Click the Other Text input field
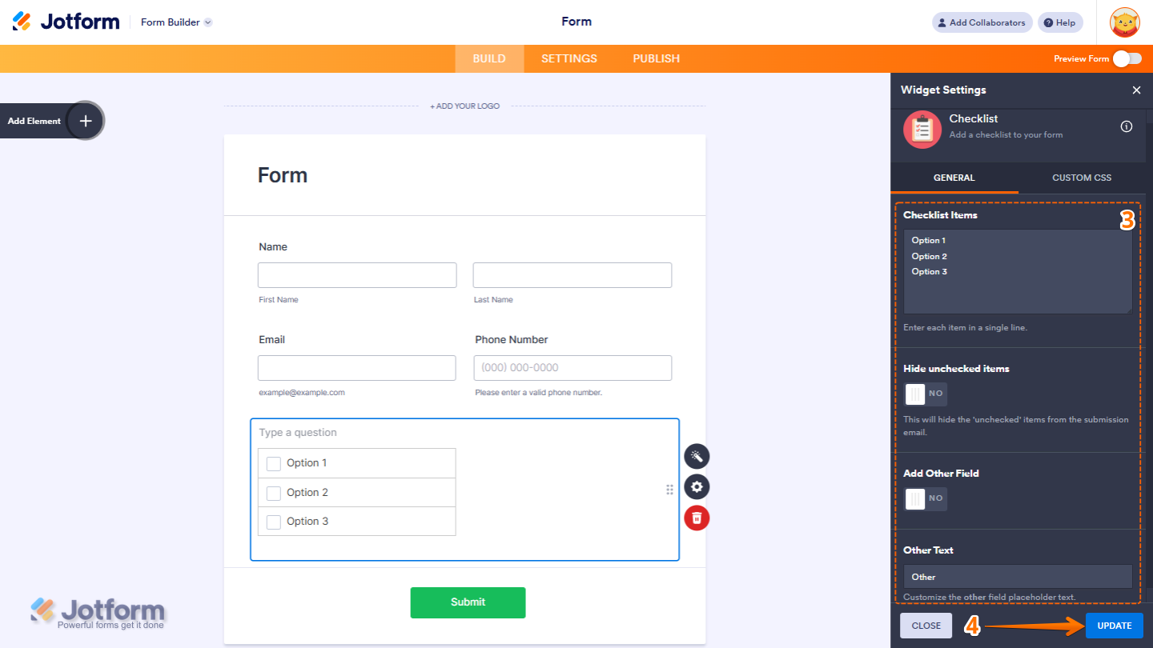 tap(1017, 576)
